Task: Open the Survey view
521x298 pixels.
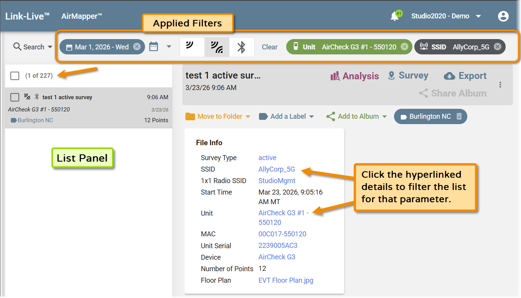Action: tap(408, 75)
